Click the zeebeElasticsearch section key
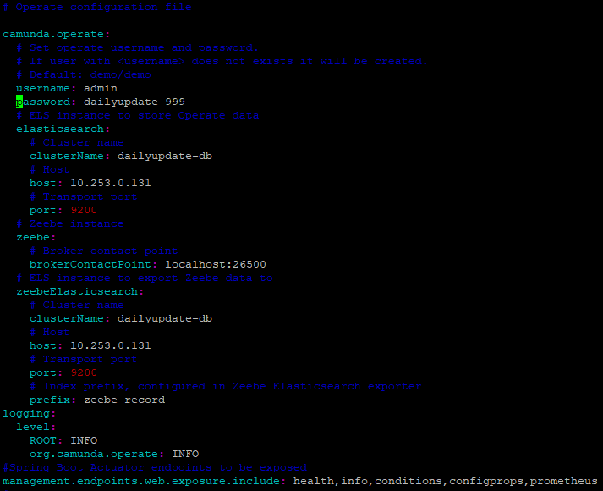The width and height of the screenshot is (603, 491). (x=79, y=291)
